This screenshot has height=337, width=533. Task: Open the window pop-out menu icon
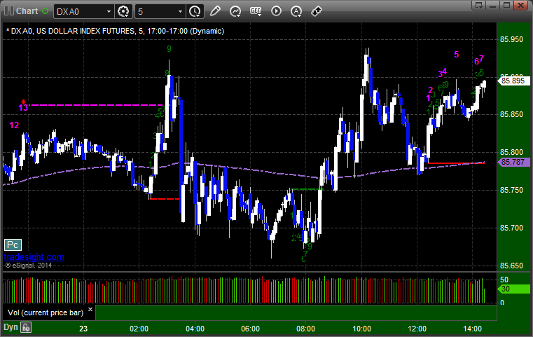click(479, 5)
